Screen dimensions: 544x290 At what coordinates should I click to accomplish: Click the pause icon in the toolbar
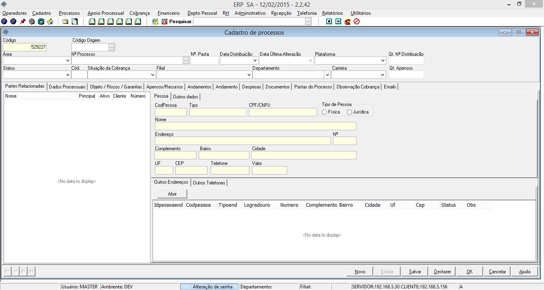[338, 22]
